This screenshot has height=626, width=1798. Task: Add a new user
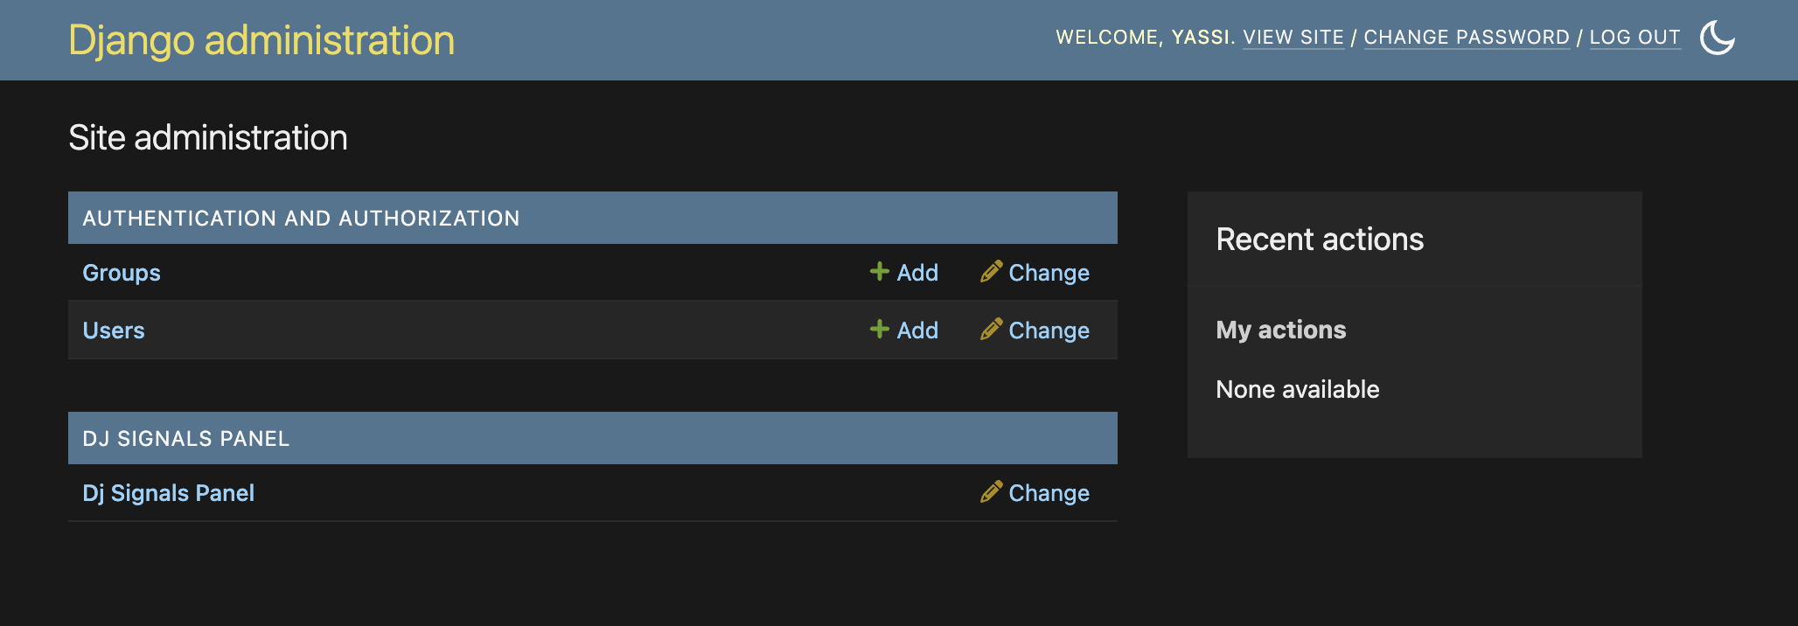pyautogui.click(x=917, y=330)
